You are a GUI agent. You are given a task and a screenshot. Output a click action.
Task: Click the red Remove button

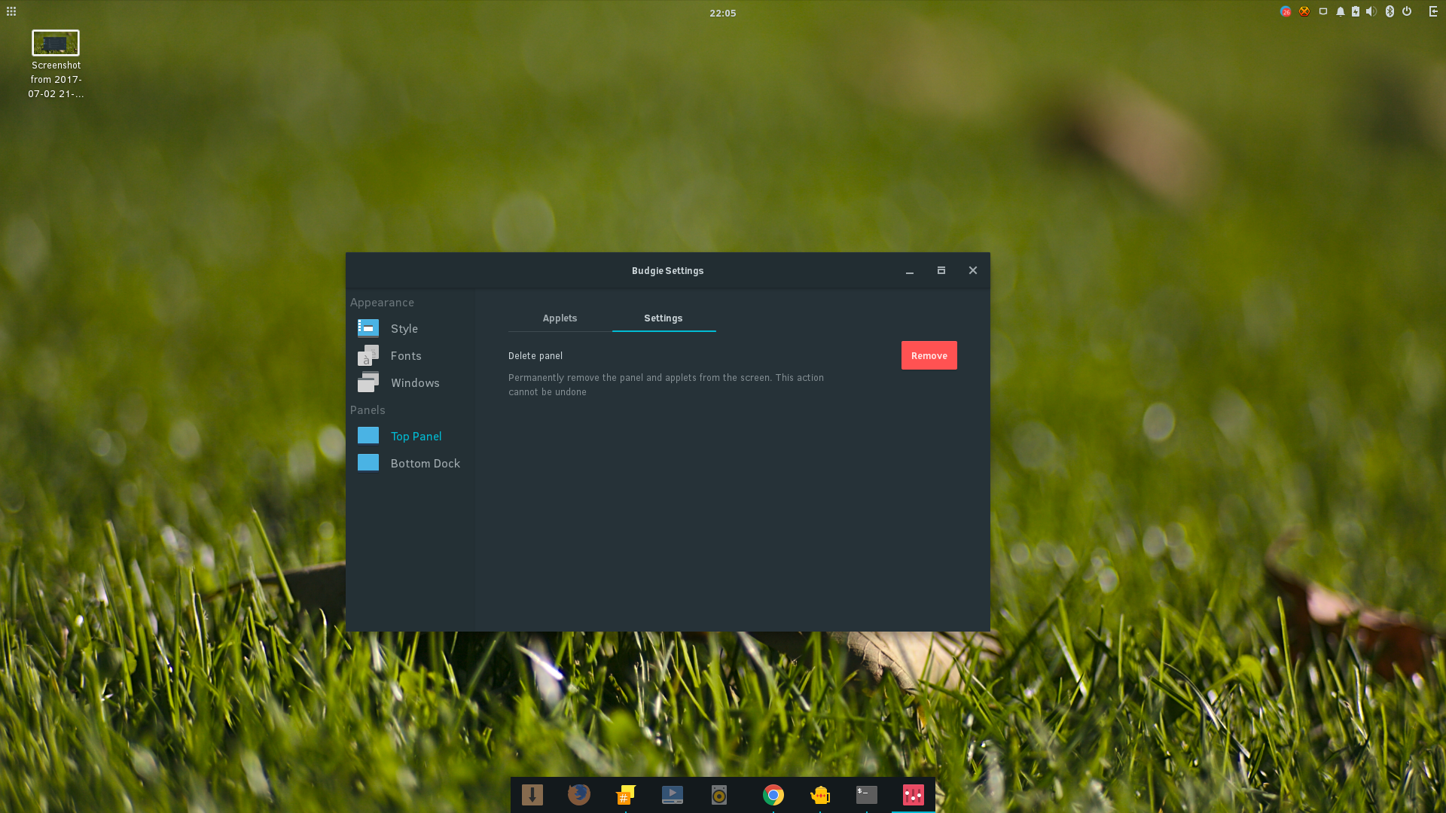coord(929,355)
